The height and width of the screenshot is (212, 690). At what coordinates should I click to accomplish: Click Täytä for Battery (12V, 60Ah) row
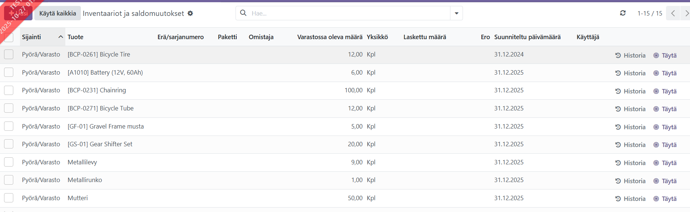(665, 73)
